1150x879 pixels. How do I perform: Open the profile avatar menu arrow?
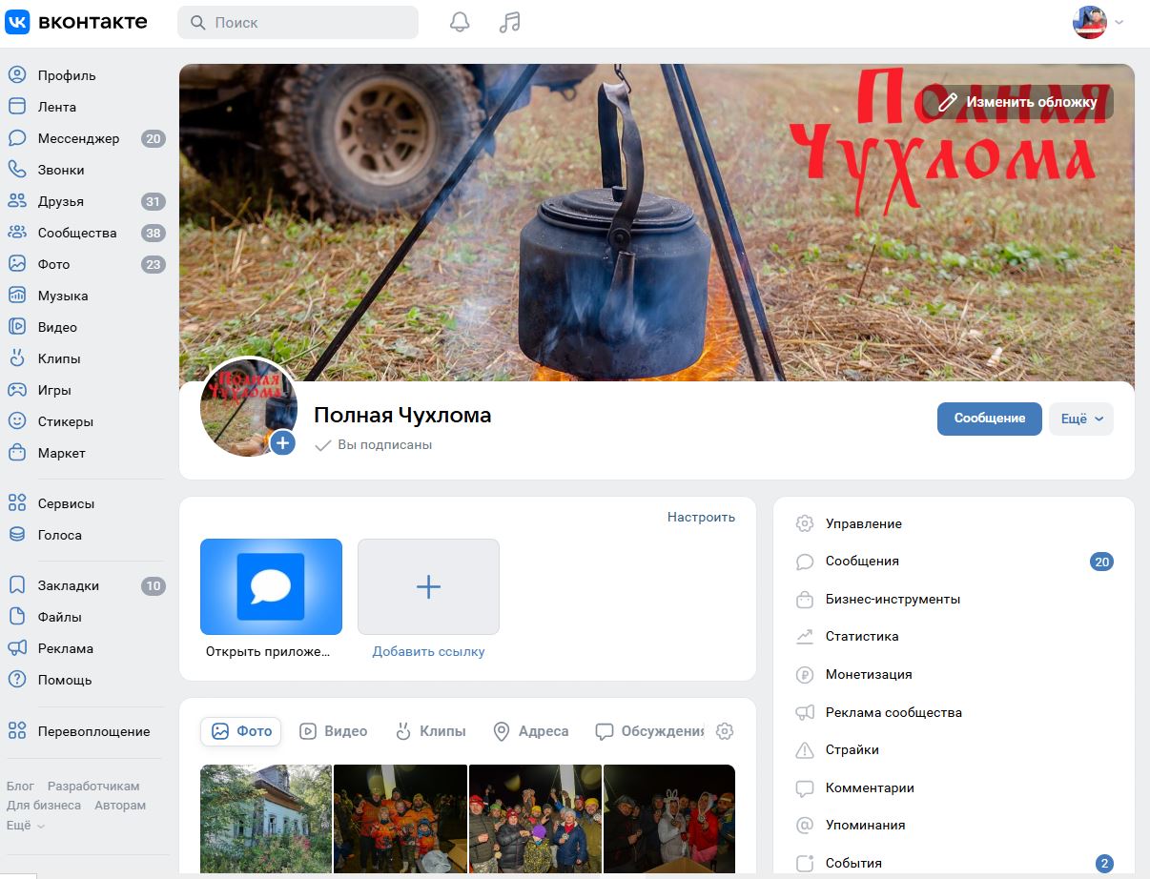[1119, 23]
